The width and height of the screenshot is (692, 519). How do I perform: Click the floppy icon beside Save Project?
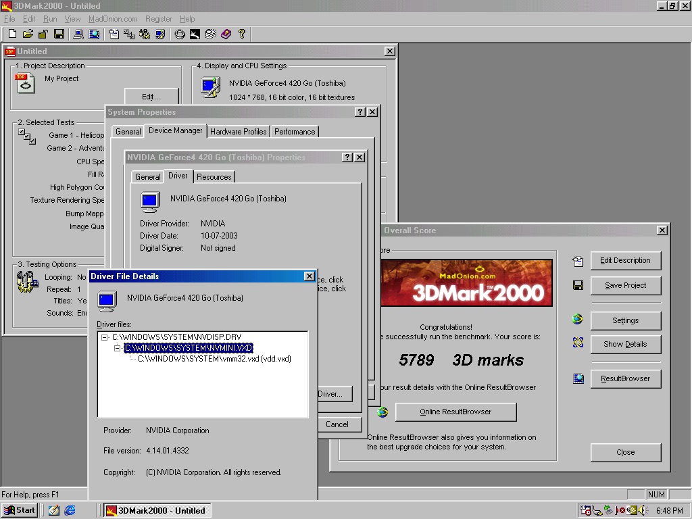tap(578, 286)
